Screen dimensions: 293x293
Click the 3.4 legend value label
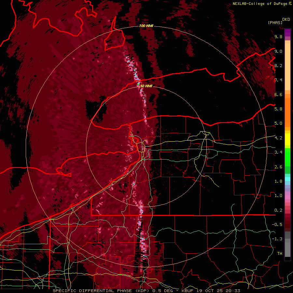coord(278,152)
